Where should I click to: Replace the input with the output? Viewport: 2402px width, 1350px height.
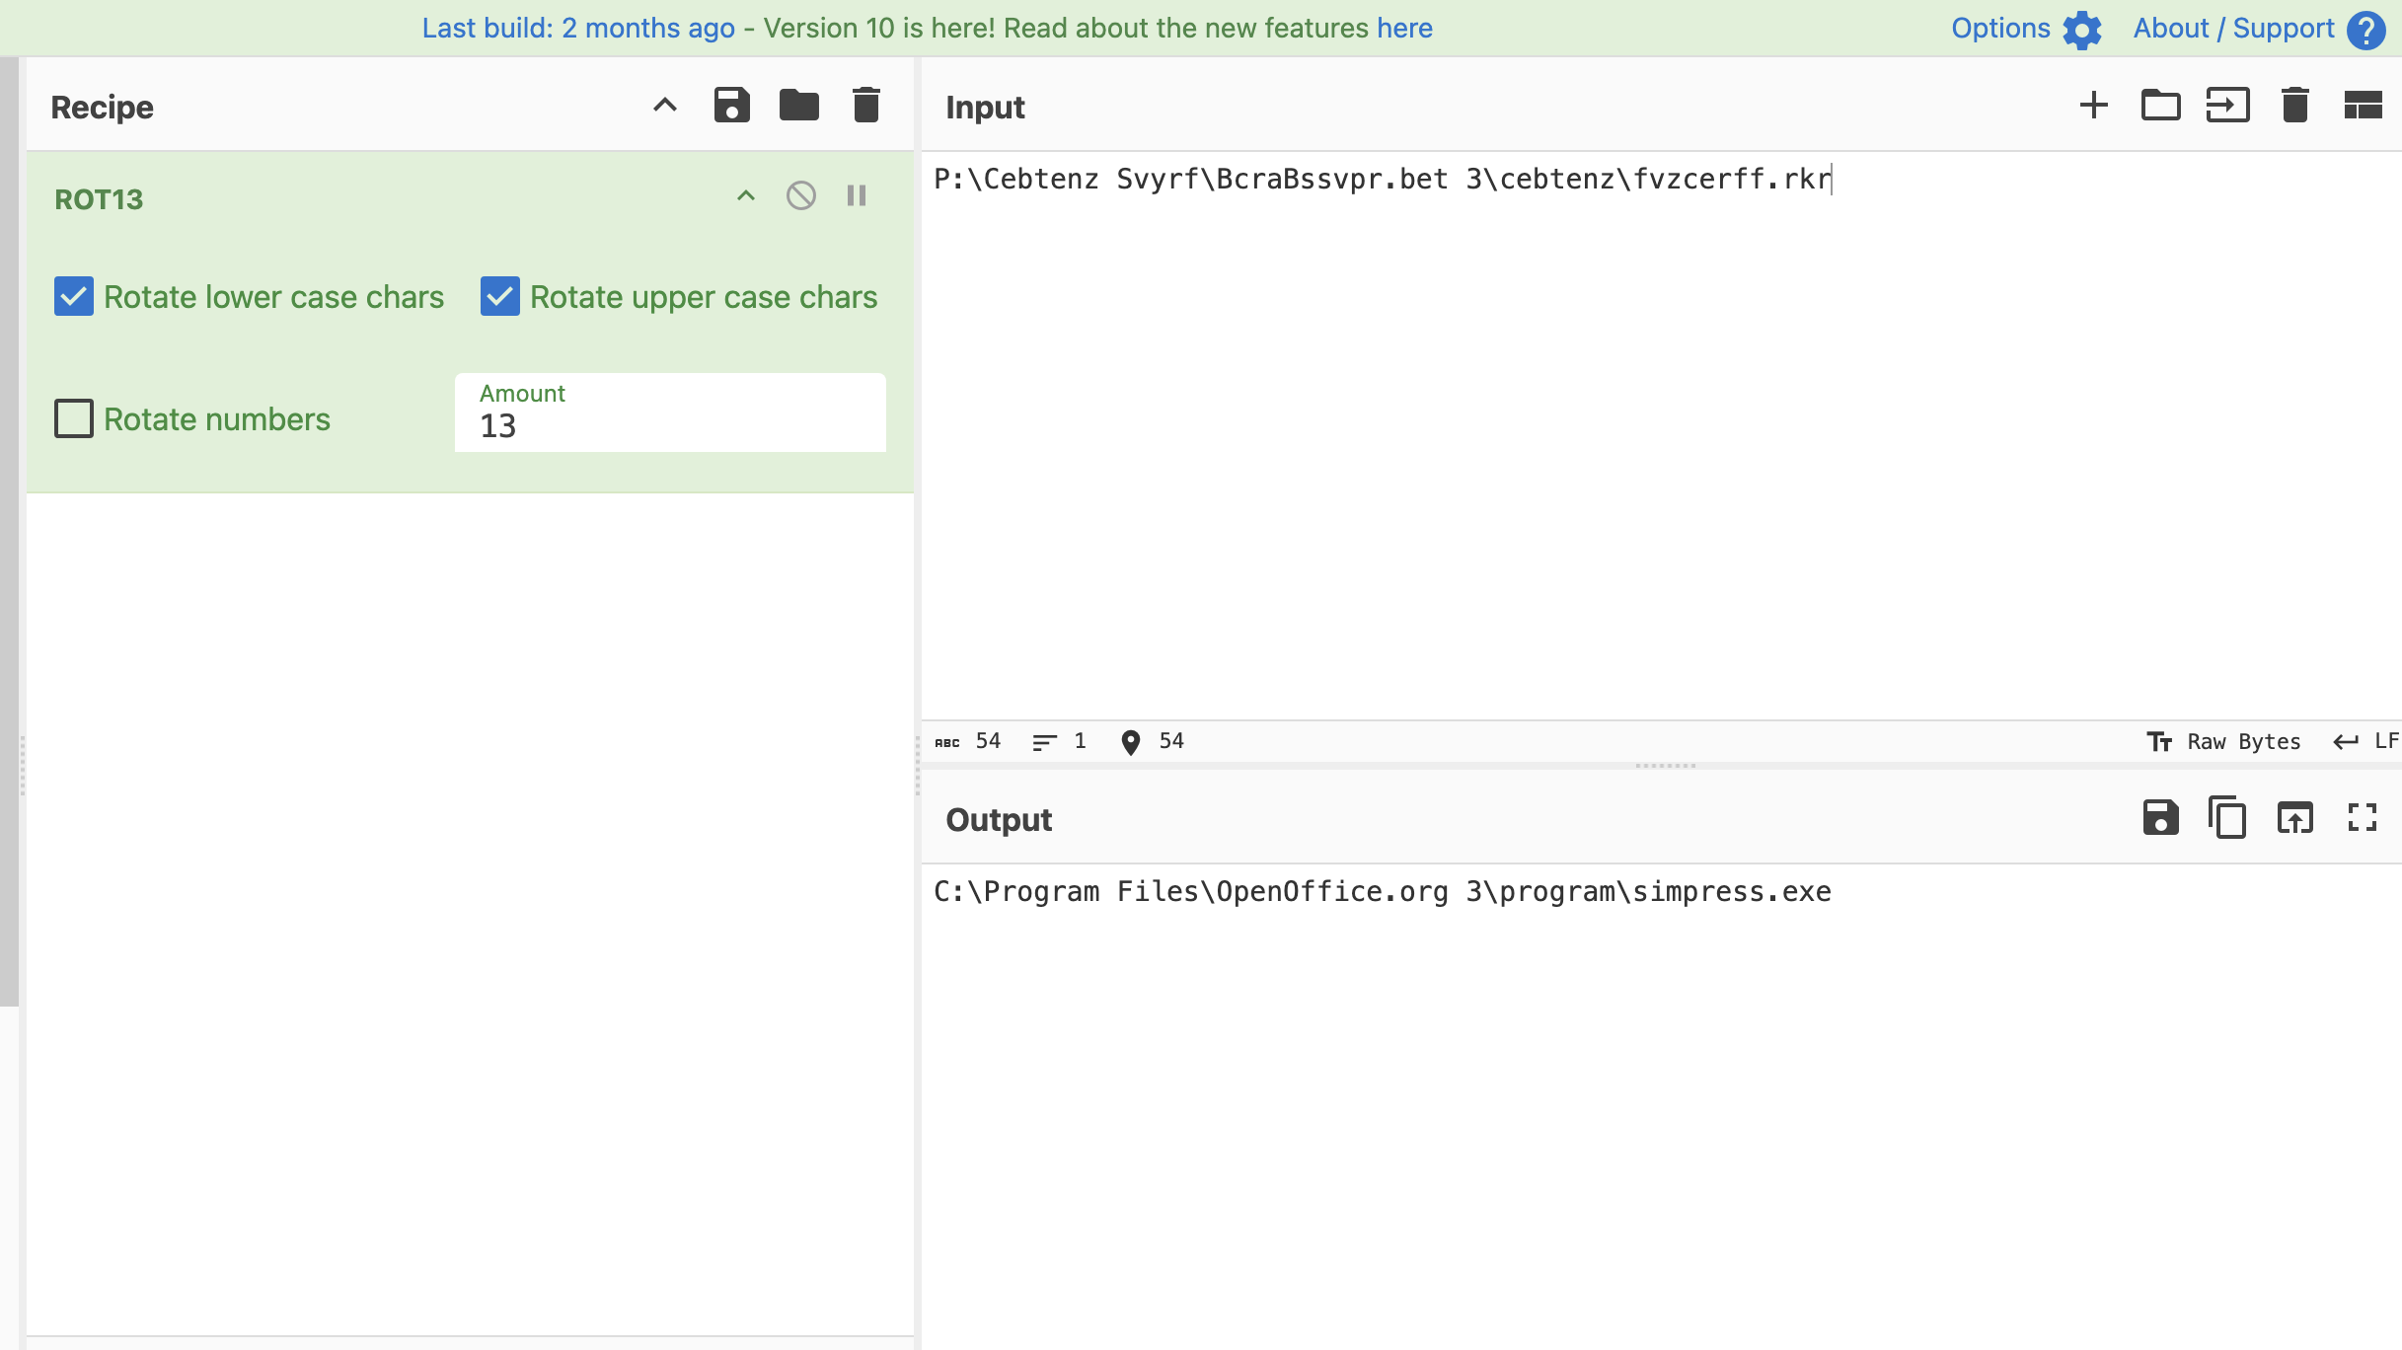[x=2294, y=818]
